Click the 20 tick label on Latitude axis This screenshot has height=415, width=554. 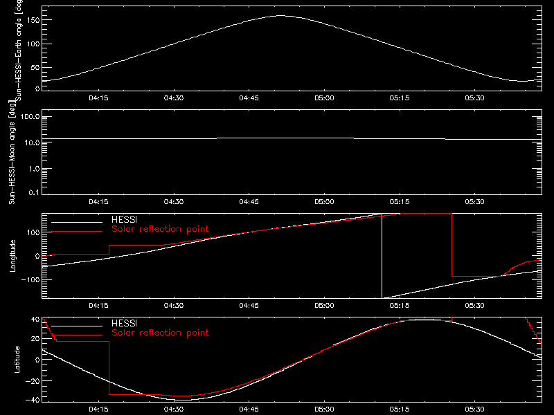pyautogui.click(x=35, y=339)
